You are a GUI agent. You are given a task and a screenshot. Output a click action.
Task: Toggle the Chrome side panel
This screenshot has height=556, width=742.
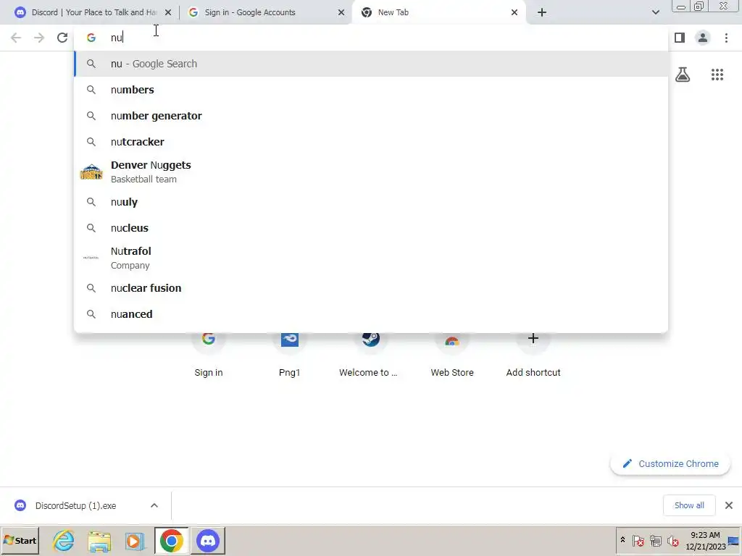(x=680, y=38)
